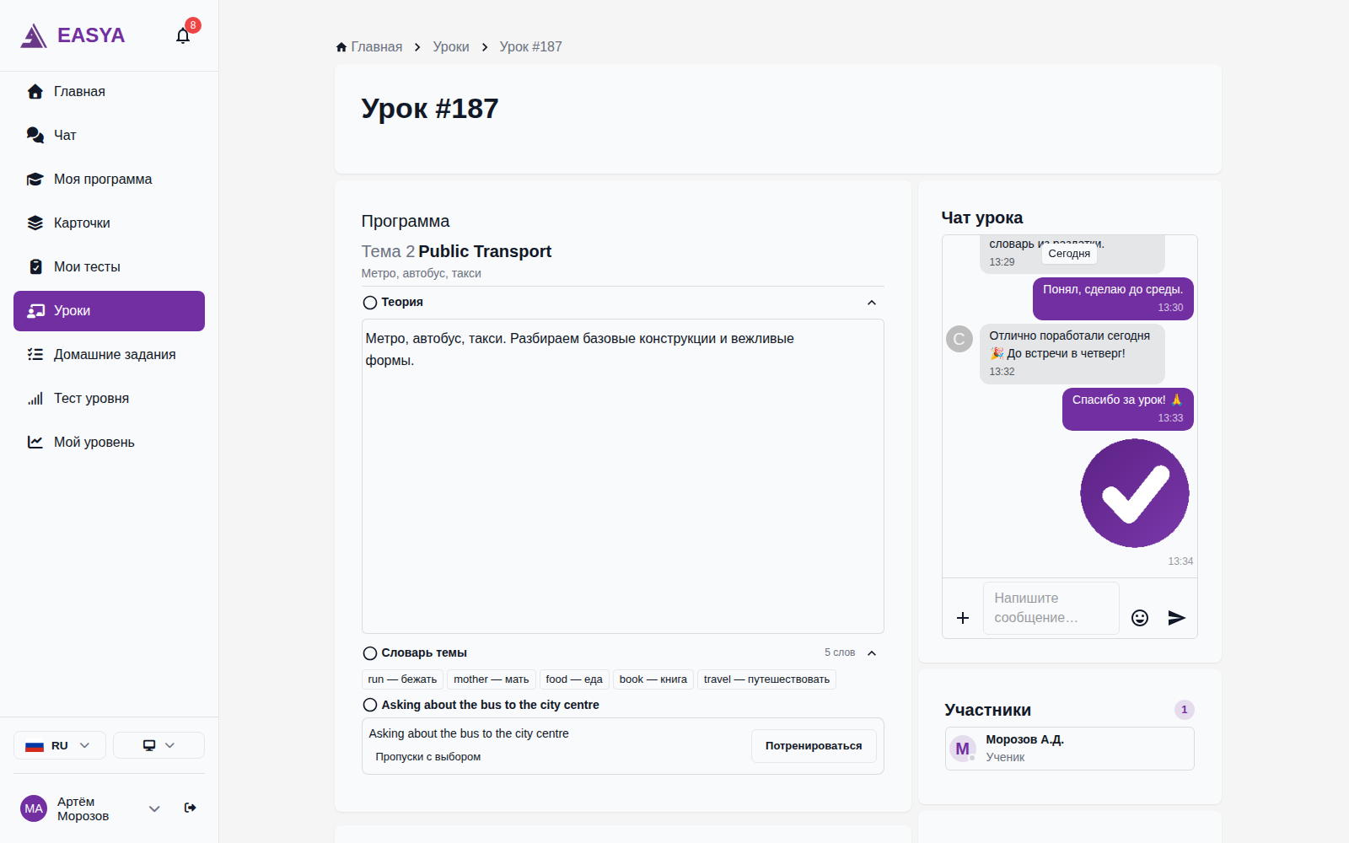Select Уроки menu item
1349x843 pixels.
coord(109,311)
